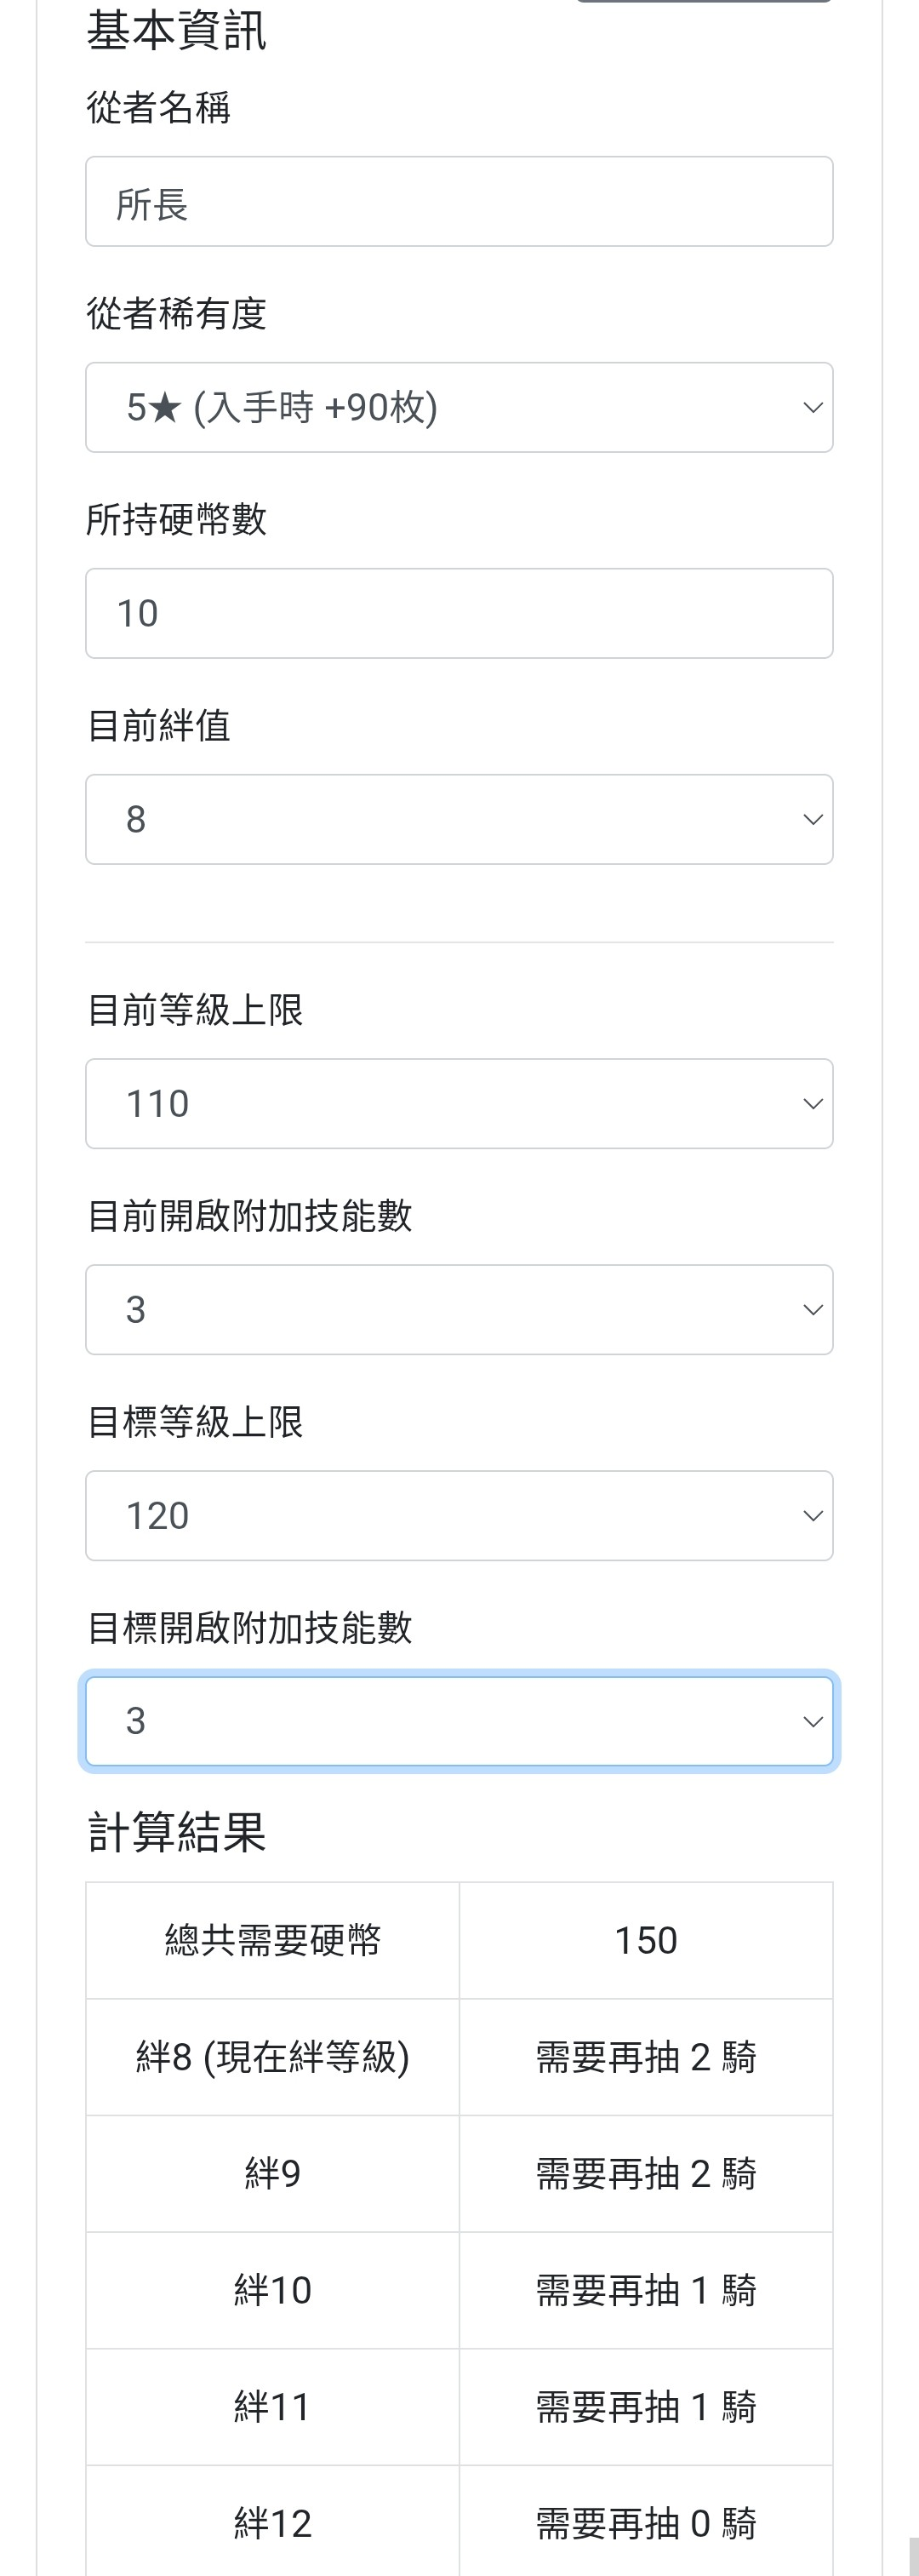
Task: Click the 絆12 result 需要再抽 0 騎
Action: 646,2523
